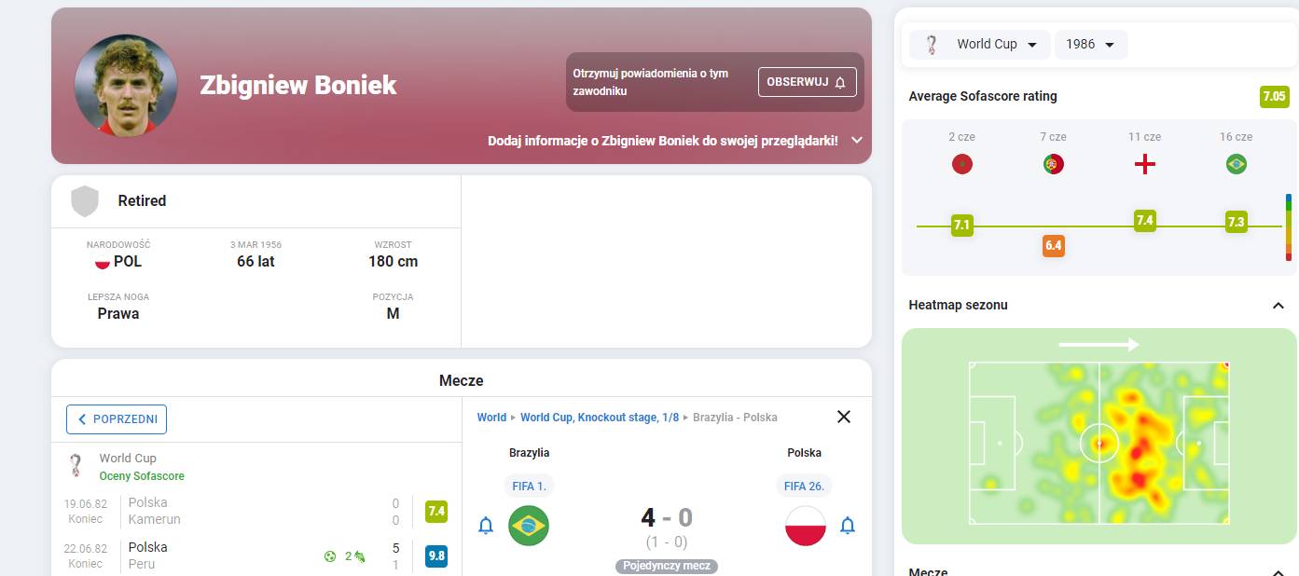Expand the add-to-browser info chevron
The width and height of the screenshot is (1299, 576).
pos(857,141)
